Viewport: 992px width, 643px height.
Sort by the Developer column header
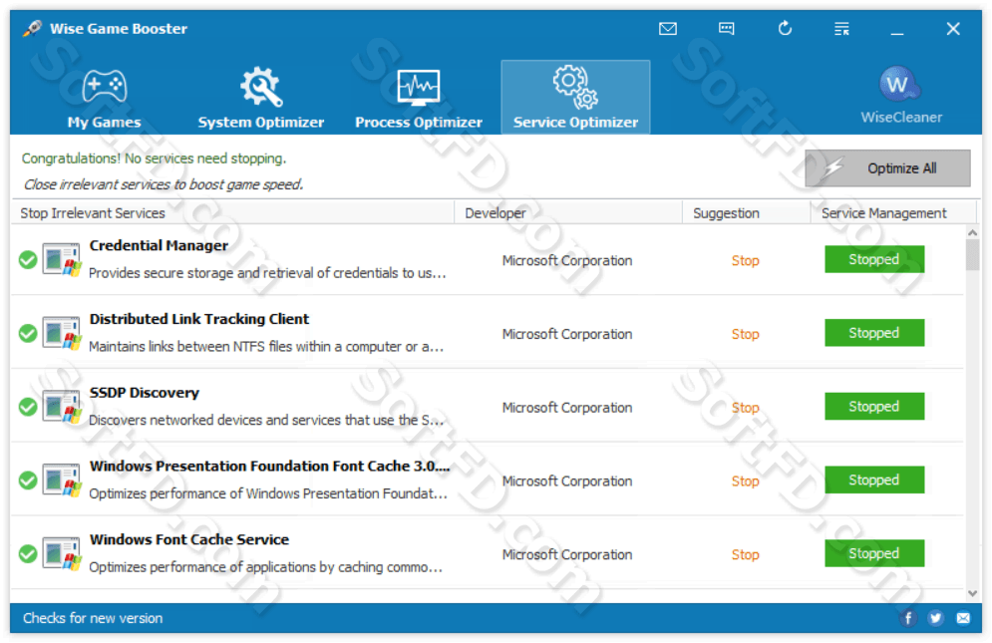(568, 213)
